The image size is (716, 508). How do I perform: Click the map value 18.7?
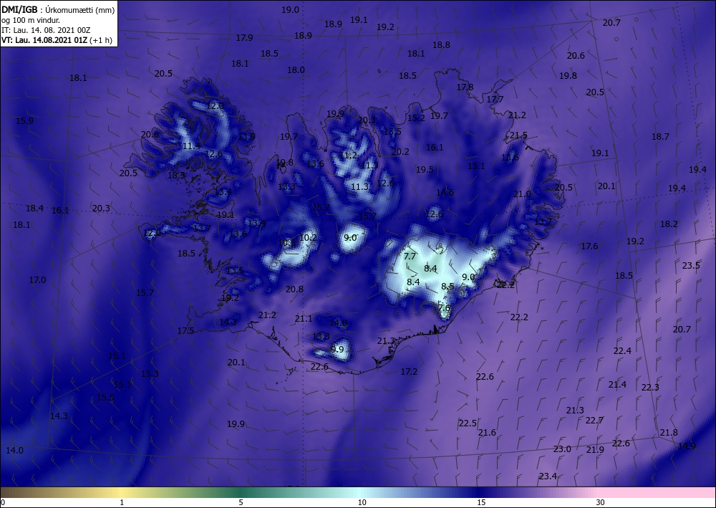point(660,137)
